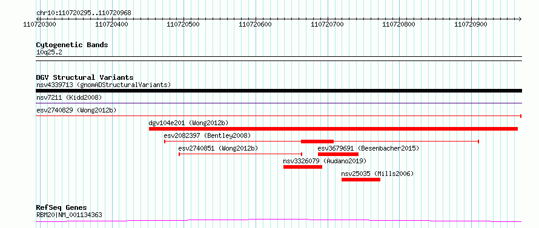Select the nsv7211 Kidd2008 purple variant line
539x228 pixels.
(x=279, y=103)
